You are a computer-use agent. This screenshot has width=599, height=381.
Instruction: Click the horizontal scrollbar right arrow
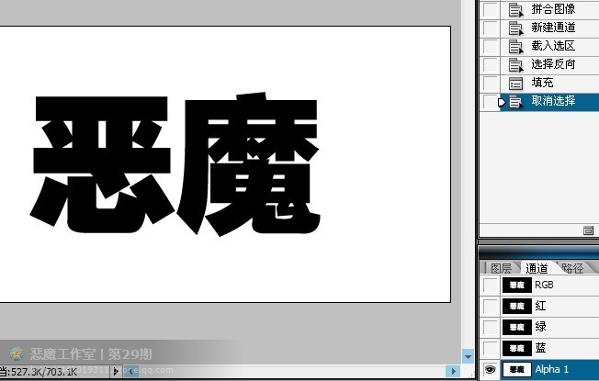click(453, 371)
